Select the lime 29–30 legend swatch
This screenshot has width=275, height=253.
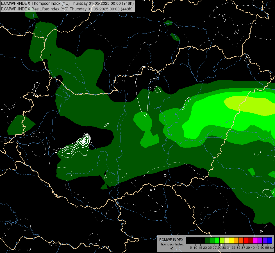[x=222, y=240]
